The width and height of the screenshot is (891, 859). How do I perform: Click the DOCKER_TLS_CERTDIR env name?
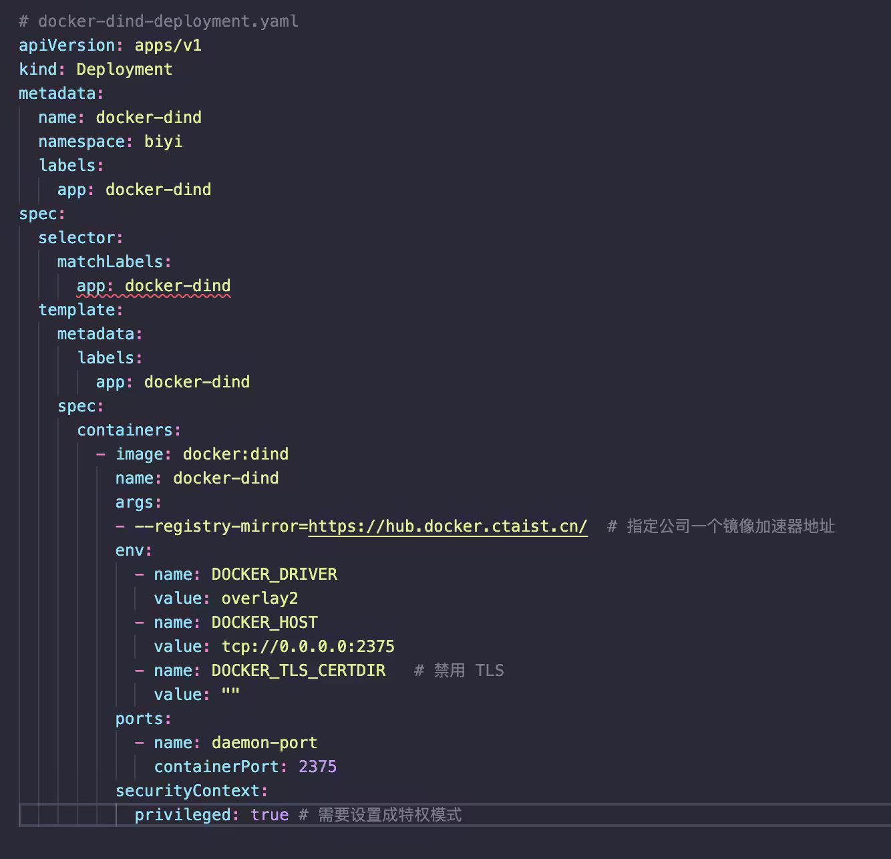click(298, 671)
